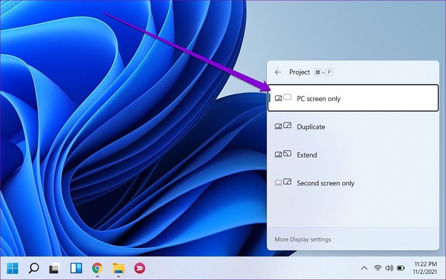Check the battery status icon
Screen dimensions: 446x280
click(x=401, y=268)
